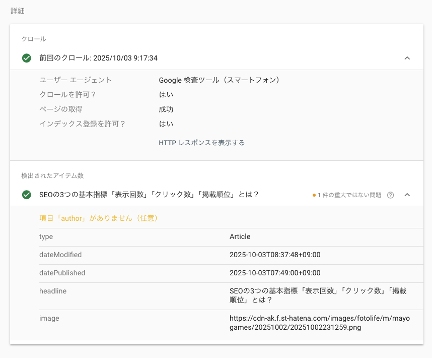Click 検出されたアイテム数 heading
The image size is (432, 358).
coord(52,175)
